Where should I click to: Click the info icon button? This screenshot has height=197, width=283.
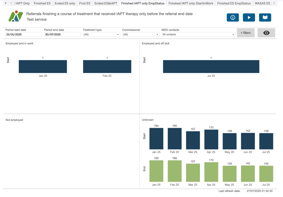(232, 17)
